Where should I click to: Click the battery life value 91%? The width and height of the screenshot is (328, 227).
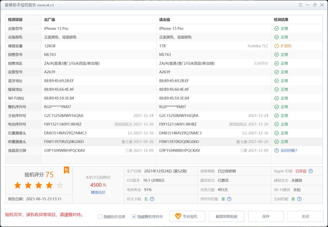click(x=148, y=190)
